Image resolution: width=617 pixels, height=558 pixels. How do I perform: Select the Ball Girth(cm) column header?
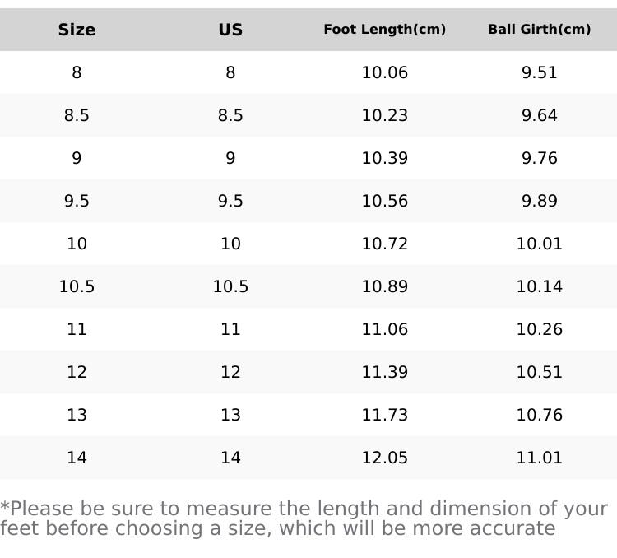click(539, 30)
